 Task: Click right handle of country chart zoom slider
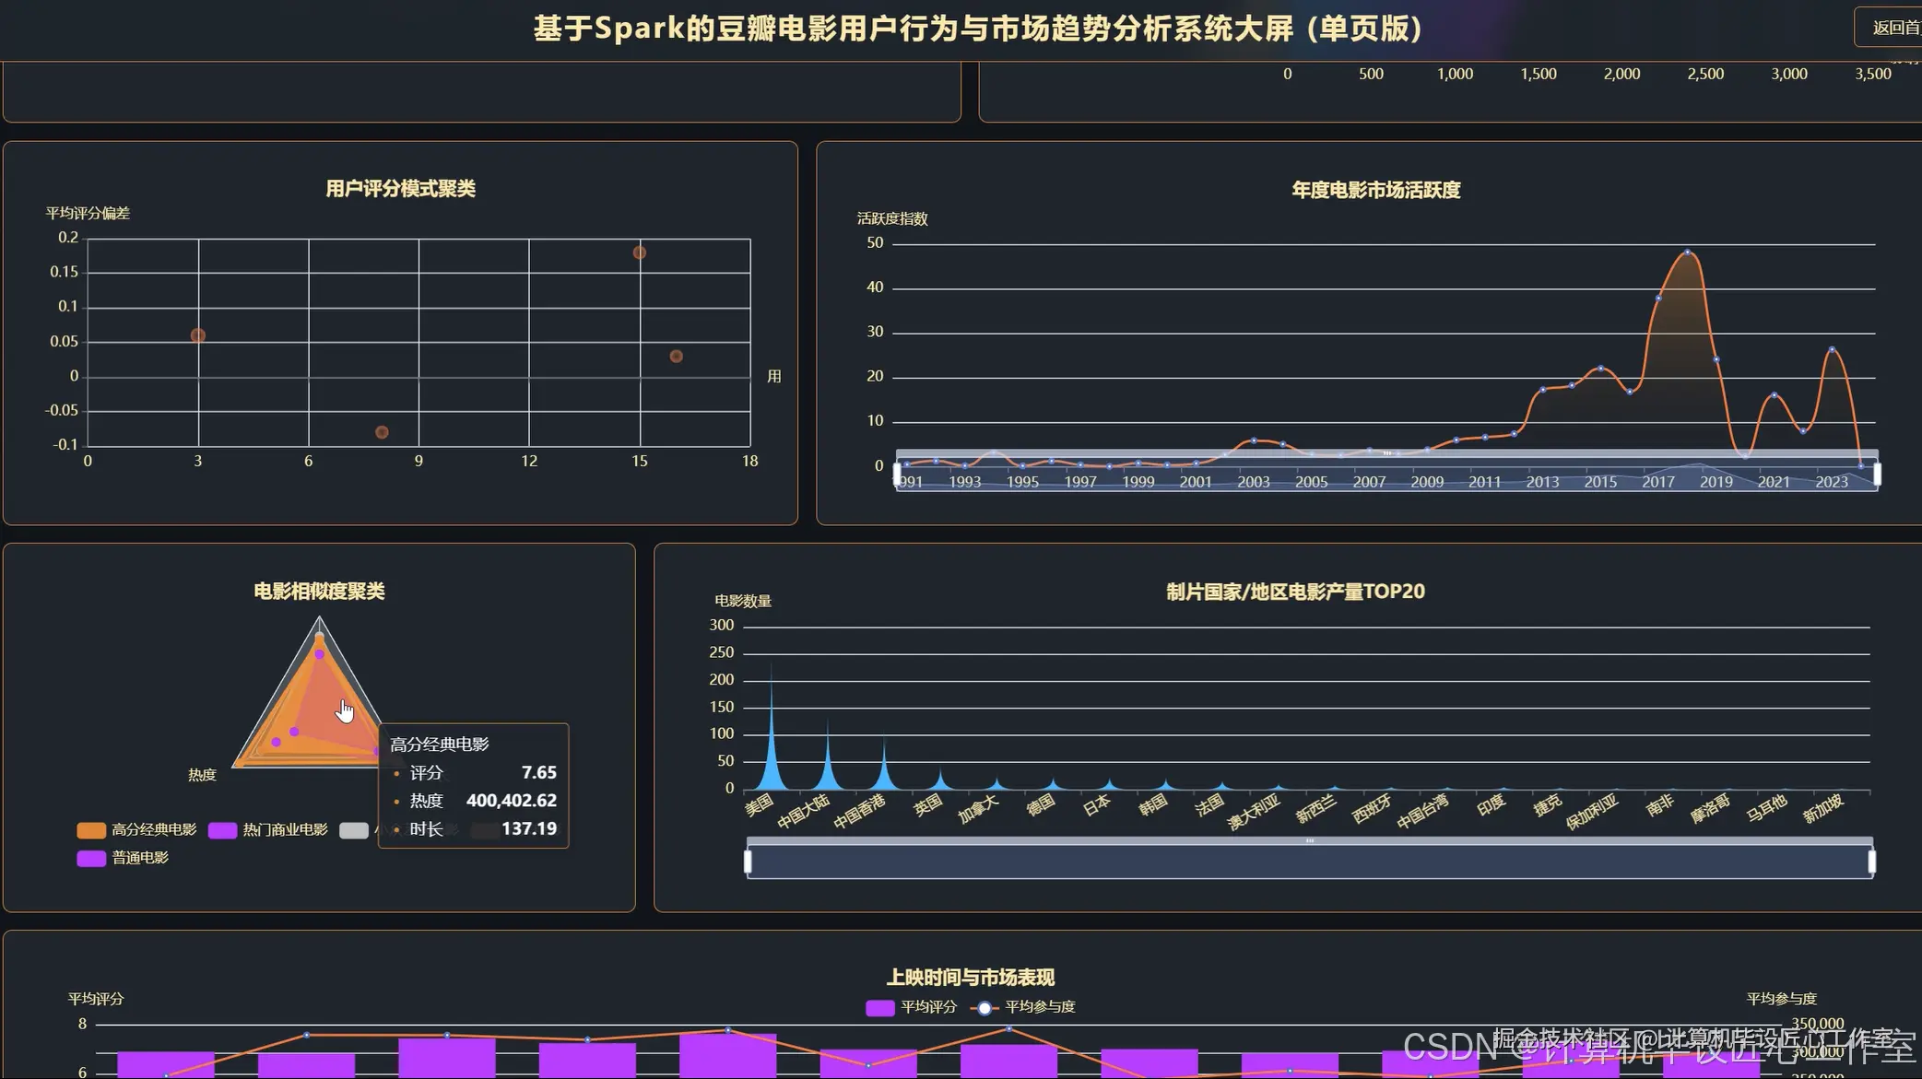pos(1871,862)
